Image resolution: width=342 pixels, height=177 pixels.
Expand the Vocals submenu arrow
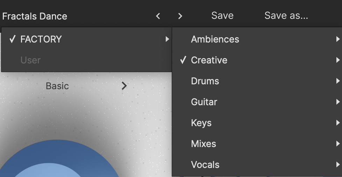(x=337, y=165)
